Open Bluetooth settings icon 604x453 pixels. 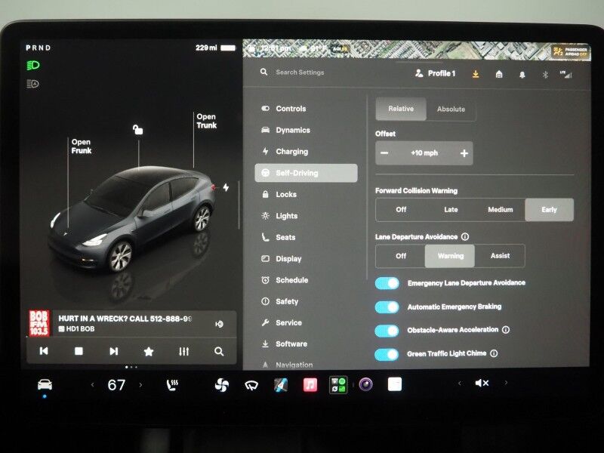click(x=545, y=75)
